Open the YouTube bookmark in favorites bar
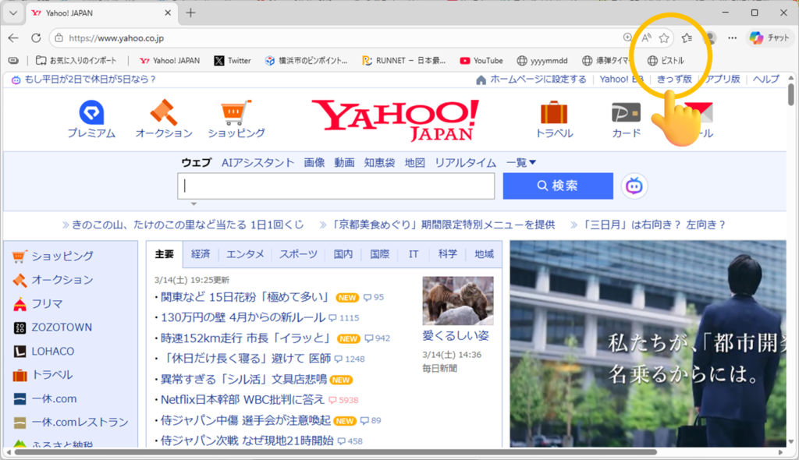 coord(481,60)
